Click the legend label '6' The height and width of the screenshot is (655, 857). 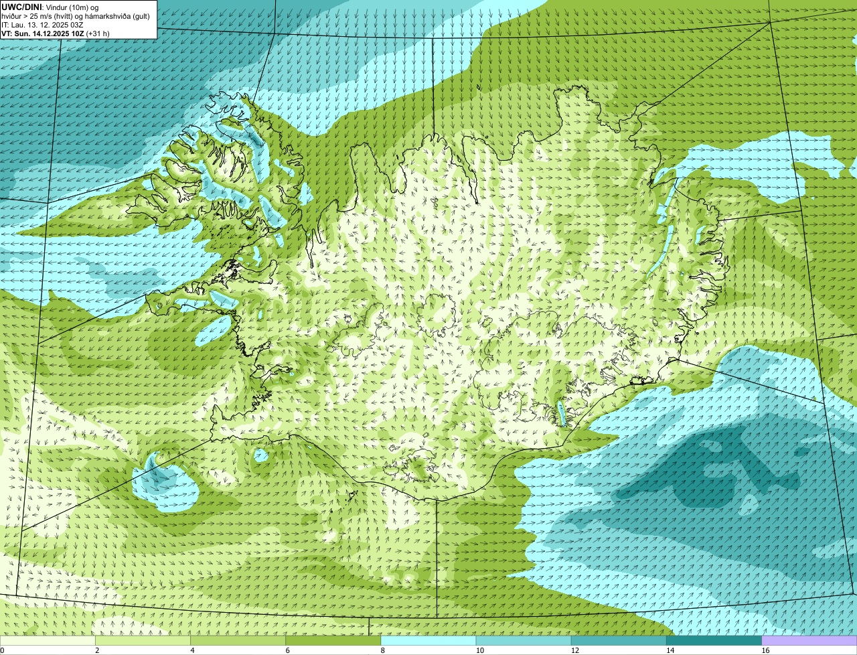coord(287,650)
